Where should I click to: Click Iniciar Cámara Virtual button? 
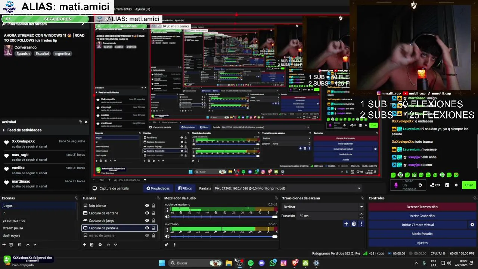tap(418, 225)
